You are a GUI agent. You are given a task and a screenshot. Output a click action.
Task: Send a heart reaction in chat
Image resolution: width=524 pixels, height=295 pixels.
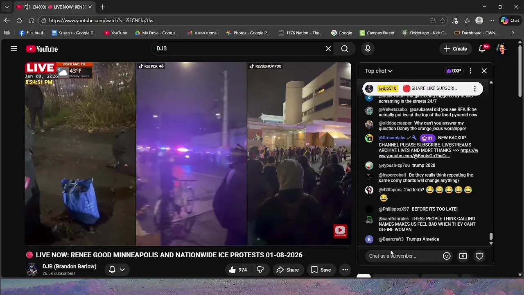(x=479, y=256)
